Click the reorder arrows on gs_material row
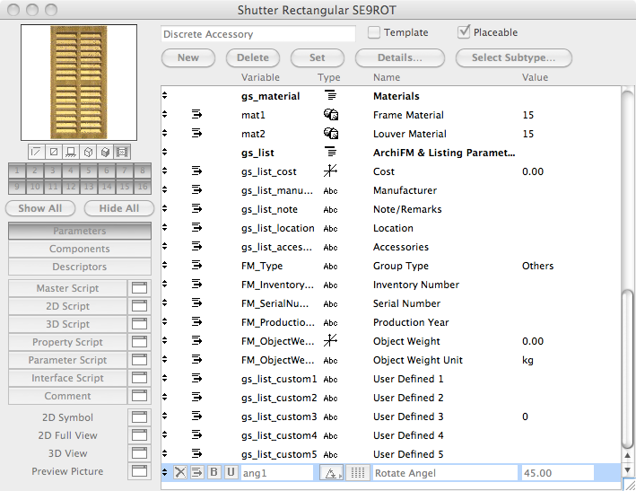This screenshot has height=491, width=636. tap(165, 96)
